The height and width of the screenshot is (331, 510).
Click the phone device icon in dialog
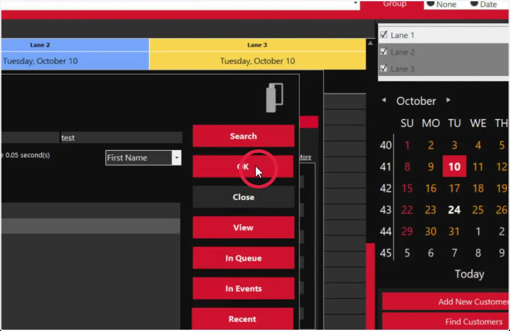tap(275, 98)
